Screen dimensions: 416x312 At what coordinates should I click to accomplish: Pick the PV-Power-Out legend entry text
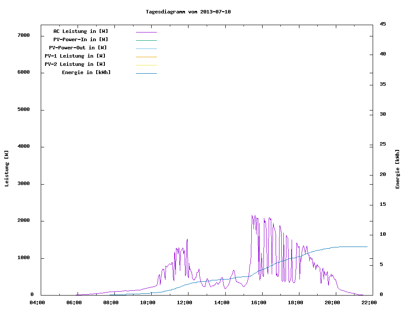point(78,48)
